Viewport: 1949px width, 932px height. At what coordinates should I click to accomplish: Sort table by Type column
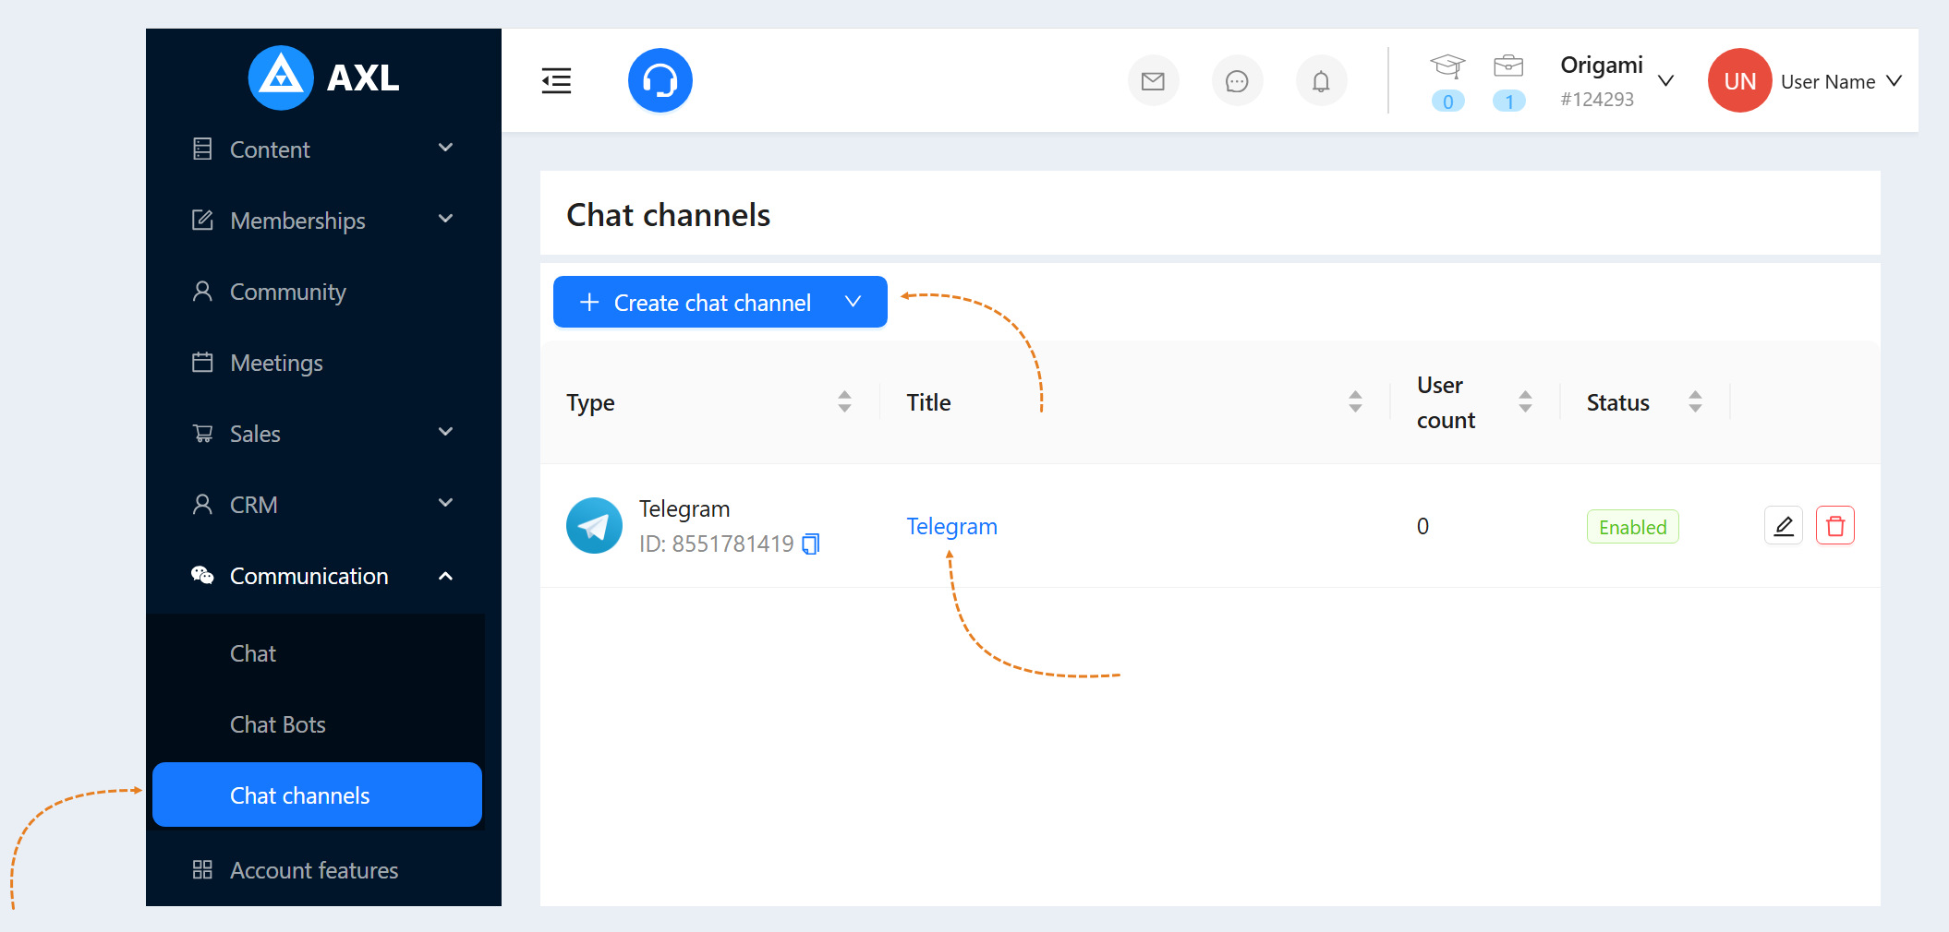[x=844, y=401]
